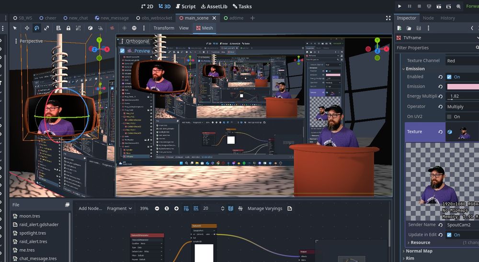The height and width of the screenshot is (262, 479).
Task: Click the Manage Varyings button
Action: tap(265, 208)
